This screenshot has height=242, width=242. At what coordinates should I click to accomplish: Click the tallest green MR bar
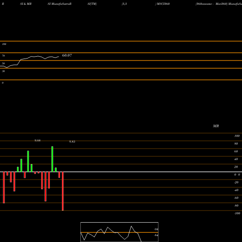tap(52, 159)
